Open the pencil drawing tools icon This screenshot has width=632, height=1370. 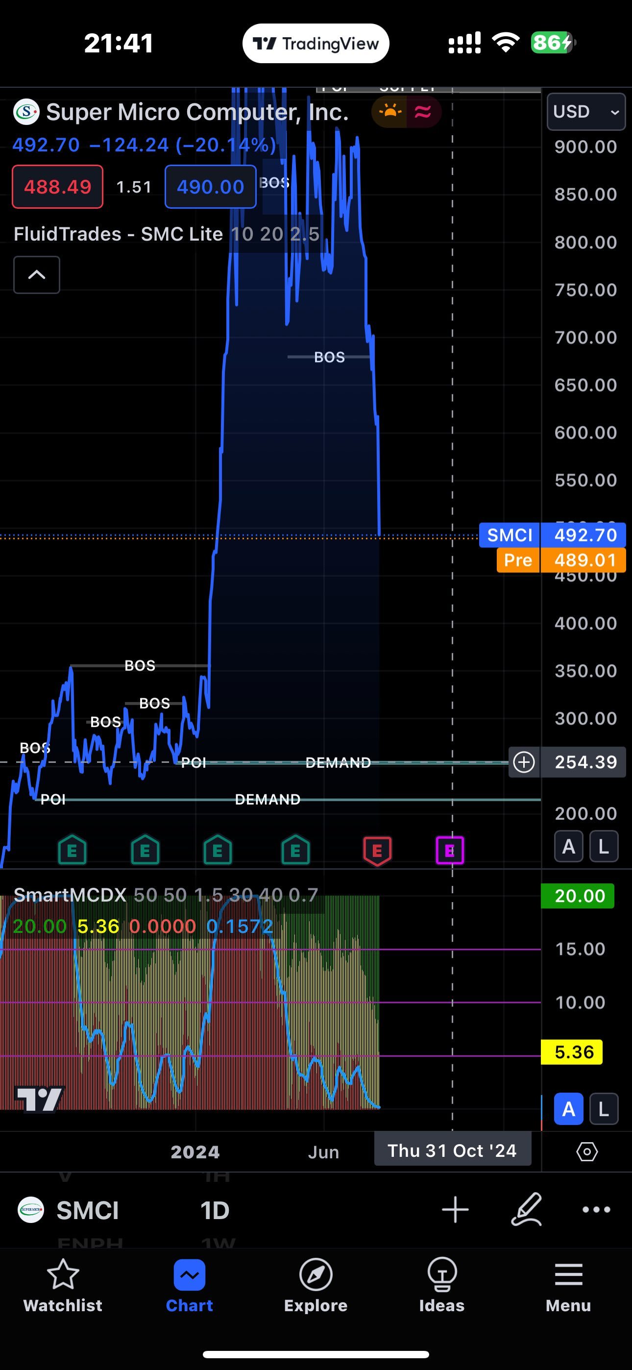click(527, 1209)
